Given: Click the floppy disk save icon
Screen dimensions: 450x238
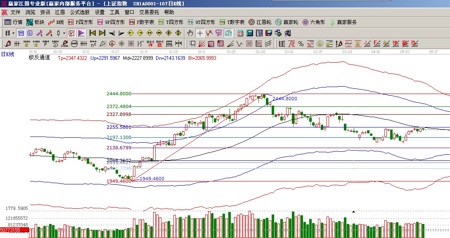Looking at the screenshot, I should 268,33.
